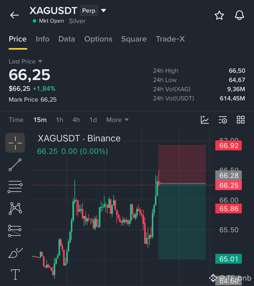Image resolution: width=254 pixels, height=286 pixels.
Task: Click the red stop-loss zone on the chart
Action: click(182, 164)
